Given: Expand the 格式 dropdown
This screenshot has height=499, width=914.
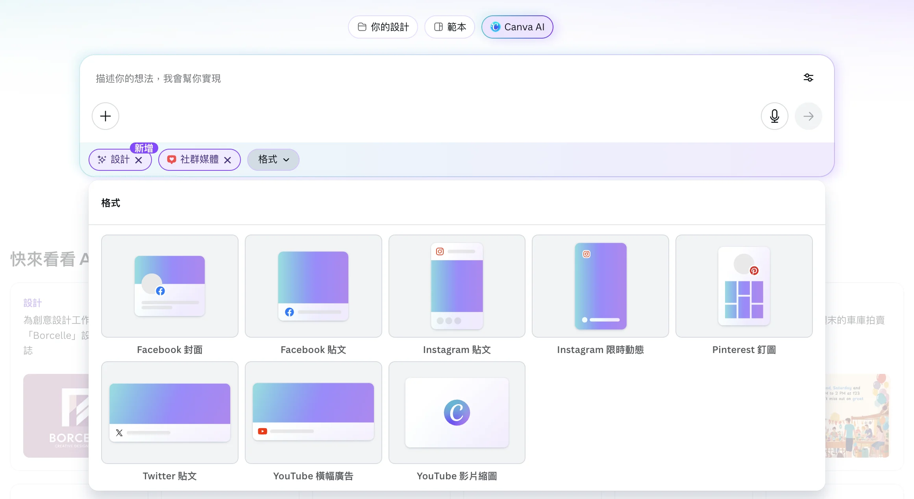Looking at the screenshot, I should click(273, 159).
